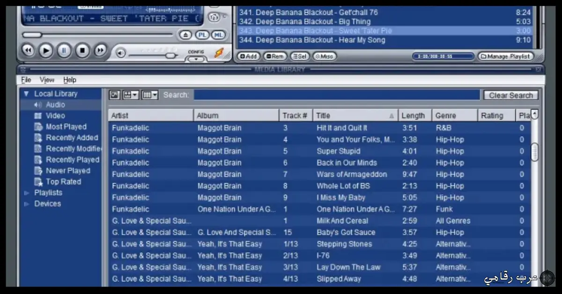Collapse the Local Library tree node
The height and width of the screenshot is (294, 562).
[26, 94]
